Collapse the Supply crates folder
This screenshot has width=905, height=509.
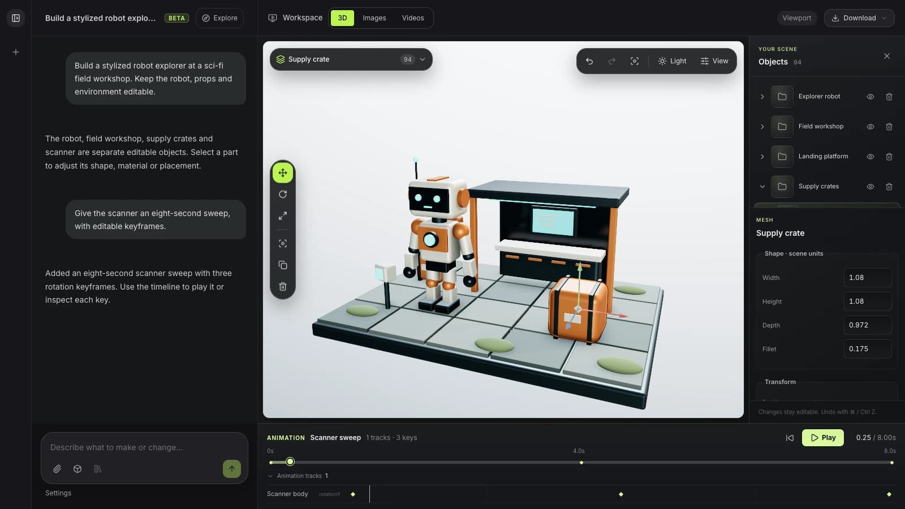click(x=762, y=187)
